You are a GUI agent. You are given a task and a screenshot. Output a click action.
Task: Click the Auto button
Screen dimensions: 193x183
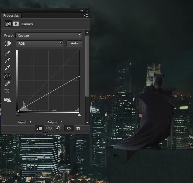(74, 43)
